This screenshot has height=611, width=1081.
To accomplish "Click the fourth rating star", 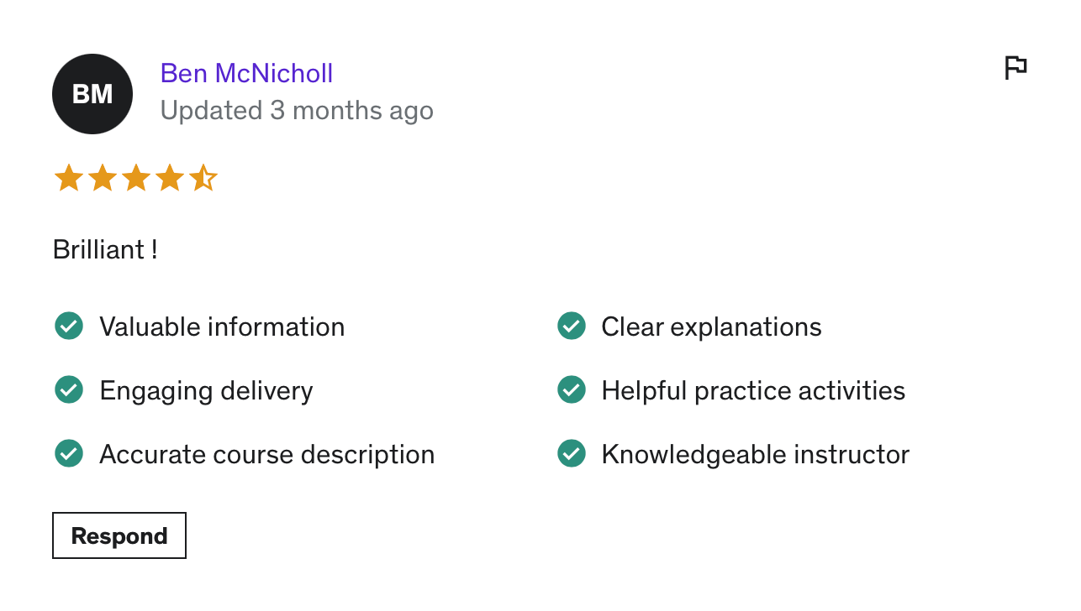I will [169, 178].
